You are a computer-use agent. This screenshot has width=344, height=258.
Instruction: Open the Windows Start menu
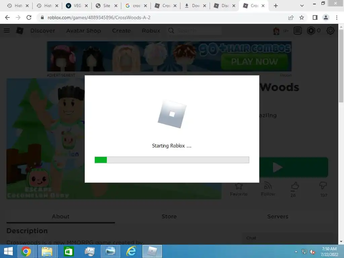pyautogui.click(x=8, y=251)
